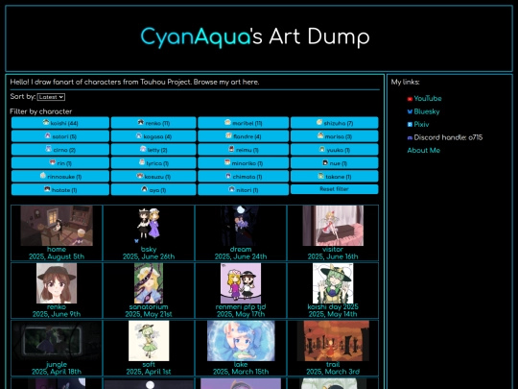This screenshot has width=518, height=389.
Task: Click the '2025, April 1st' date
Action: click(x=149, y=372)
